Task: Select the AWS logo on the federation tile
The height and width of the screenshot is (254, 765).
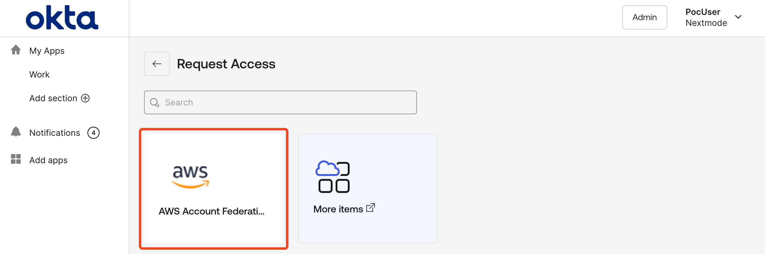Action: tap(190, 177)
